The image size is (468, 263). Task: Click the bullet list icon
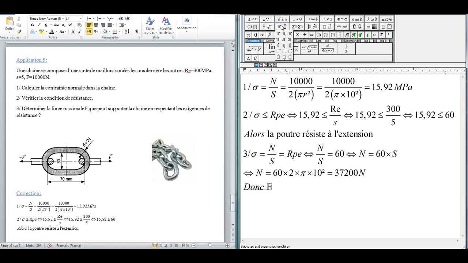(89, 19)
